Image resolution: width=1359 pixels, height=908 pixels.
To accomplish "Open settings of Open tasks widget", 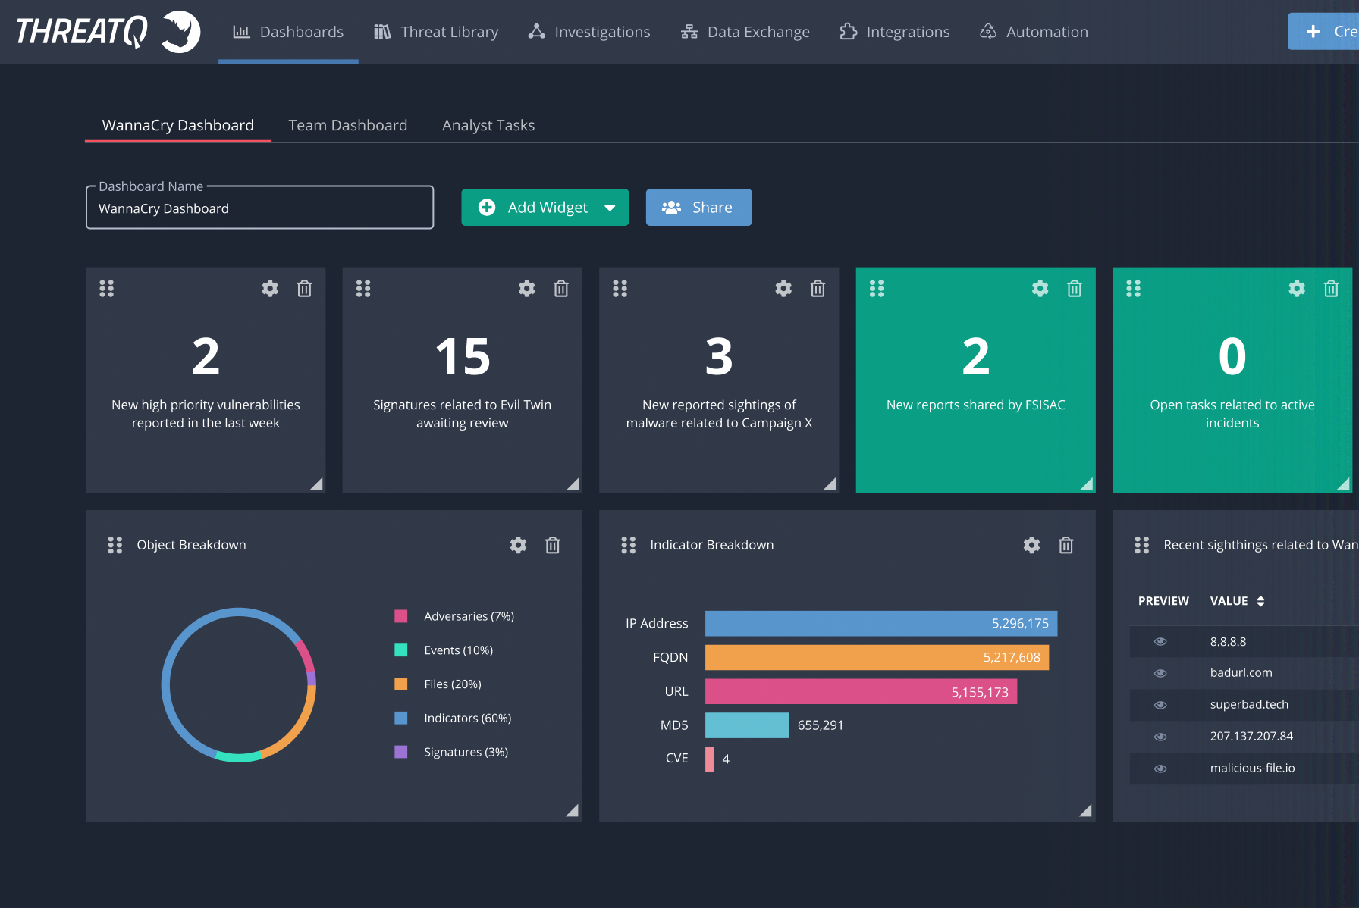I will coord(1297,289).
